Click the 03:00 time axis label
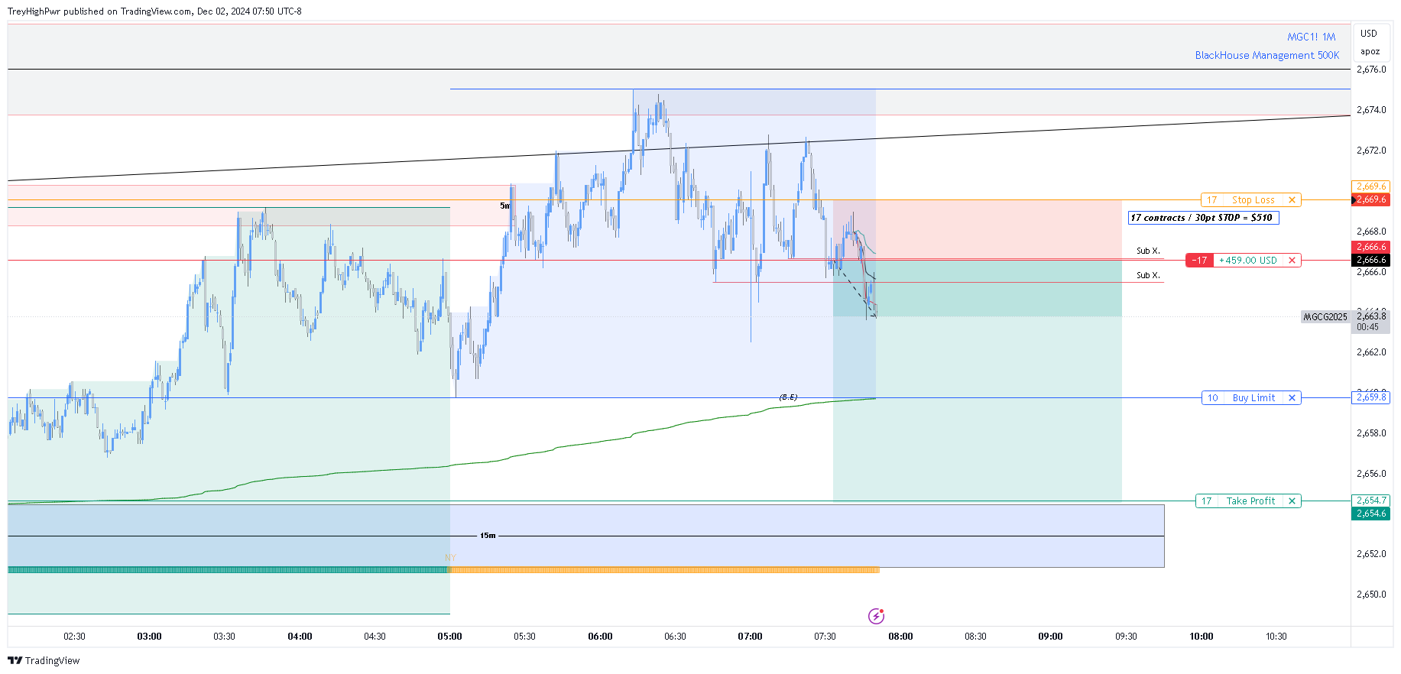This screenshot has height=674, width=1401. pos(149,637)
